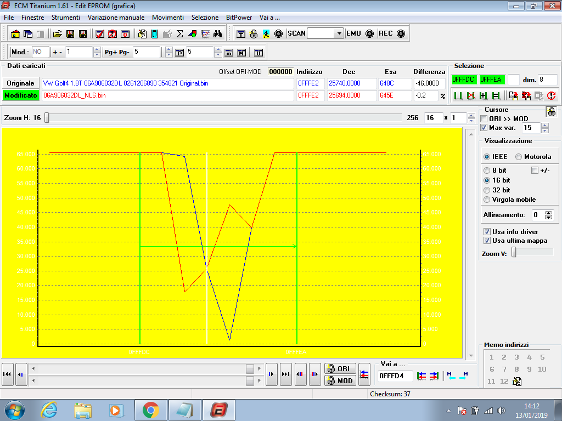Viewport: 562px width, 421px height.
Task: Open the Strumenti menu
Action: point(65,18)
